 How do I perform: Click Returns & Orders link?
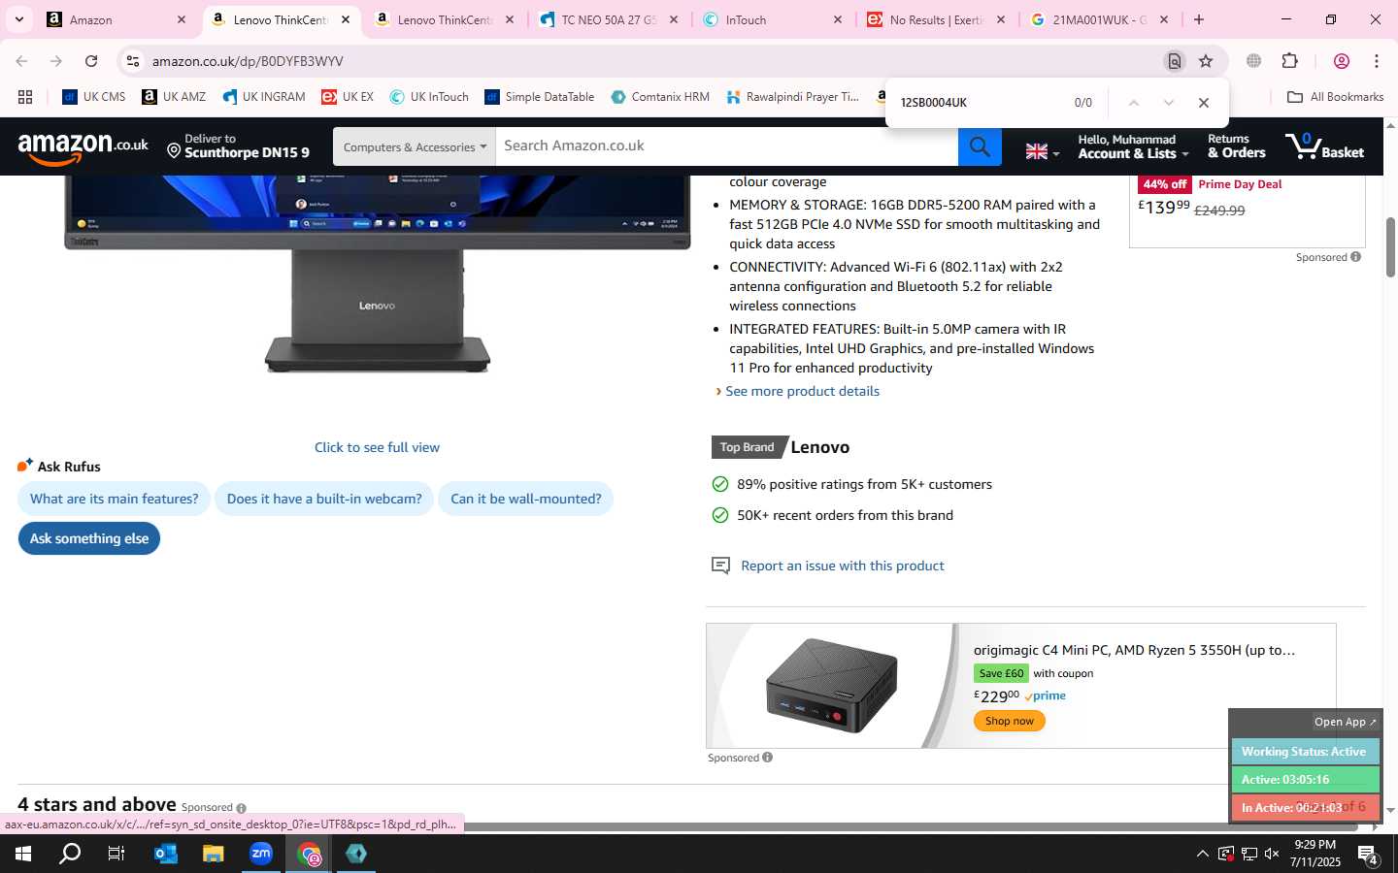pos(1236,146)
